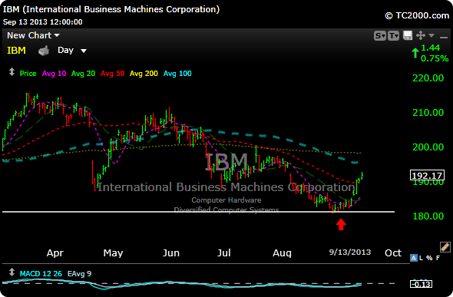Click the MACD 12 26 indicator label
The width and height of the screenshot is (453, 297).
[x=41, y=274]
